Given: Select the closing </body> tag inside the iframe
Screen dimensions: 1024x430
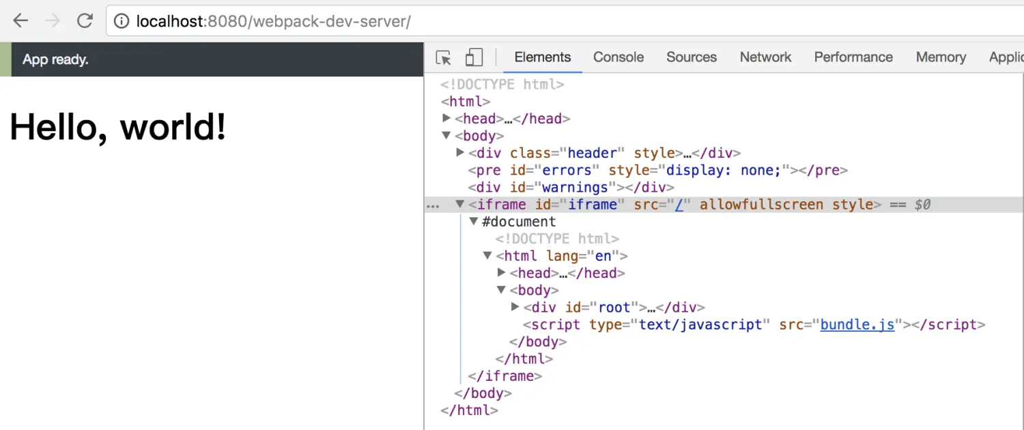Looking at the screenshot, I should (x=538, y=341).
